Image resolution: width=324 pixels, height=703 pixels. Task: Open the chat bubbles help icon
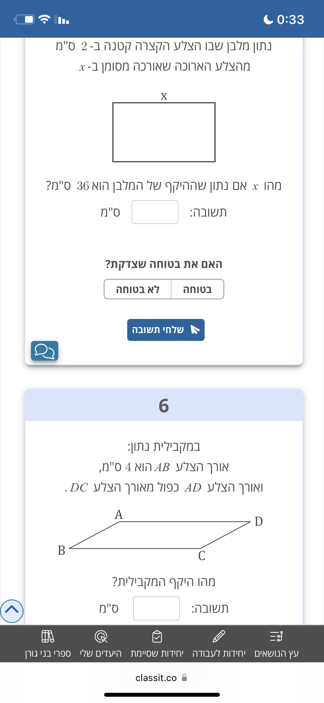point(45,351)
